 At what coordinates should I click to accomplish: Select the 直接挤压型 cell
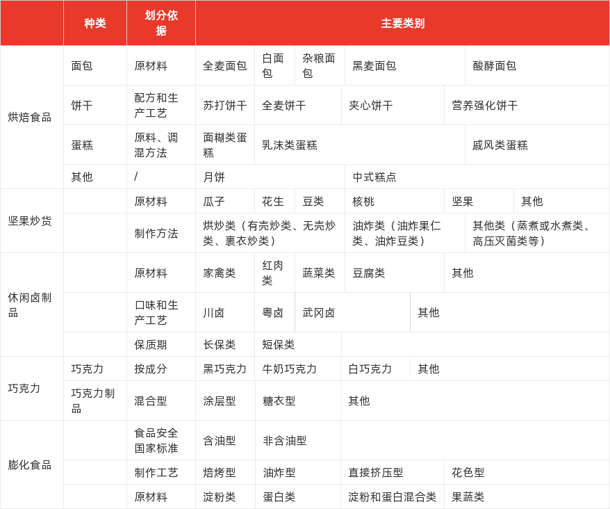tap(393, 472)
